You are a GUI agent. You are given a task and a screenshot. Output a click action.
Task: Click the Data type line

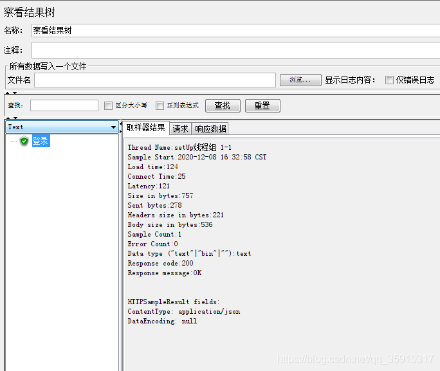tap(189, 253)
